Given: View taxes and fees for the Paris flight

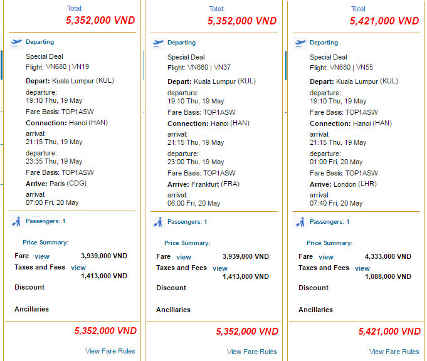Looking at the screenshot, I should click(x=78, y=268).
